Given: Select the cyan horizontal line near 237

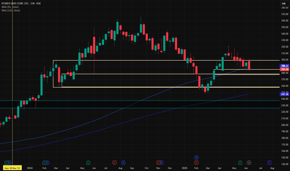Looking at the screenshot, I should pyautogui.click(x=140, y=100).
